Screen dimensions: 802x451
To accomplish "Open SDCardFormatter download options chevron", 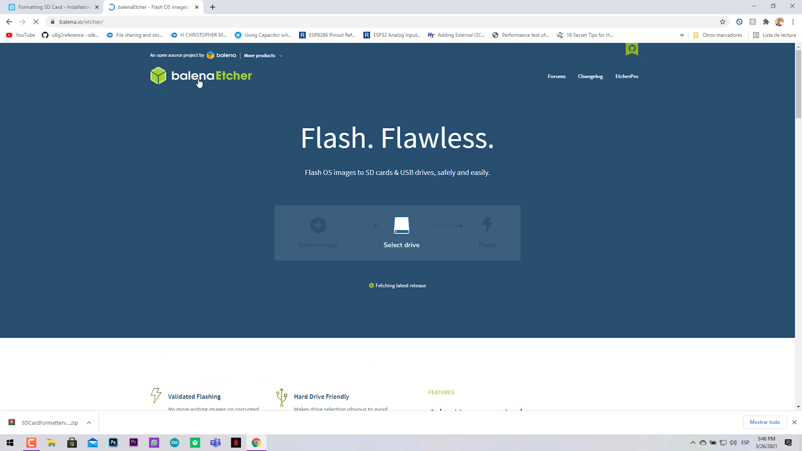I will click(89, 423).
